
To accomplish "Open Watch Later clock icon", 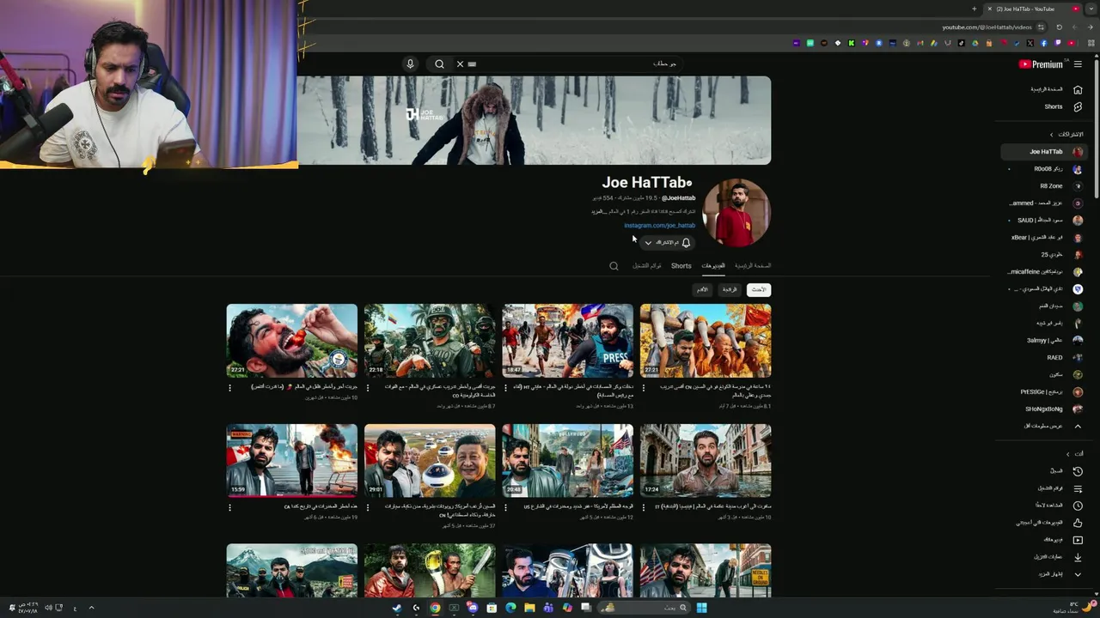I will (1078, 506).
